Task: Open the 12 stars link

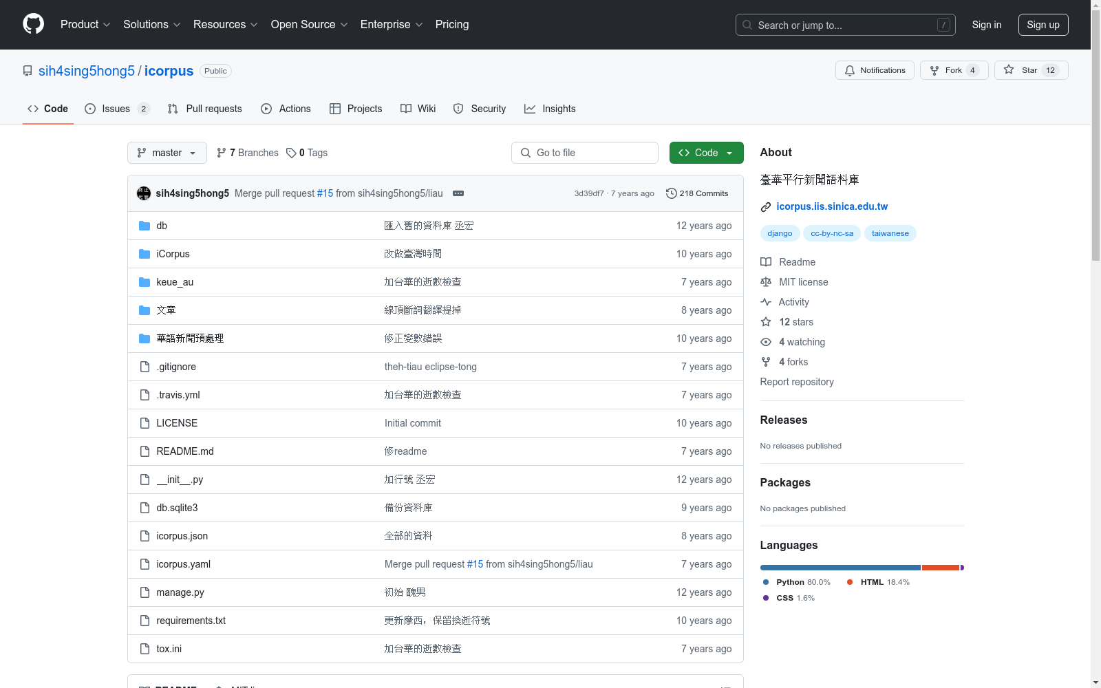Action: (x=795, y=322)
